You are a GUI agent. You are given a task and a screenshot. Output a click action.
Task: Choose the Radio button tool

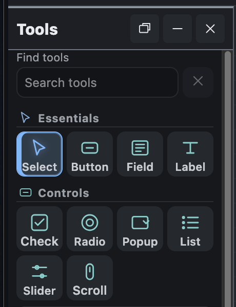(90, 229)
